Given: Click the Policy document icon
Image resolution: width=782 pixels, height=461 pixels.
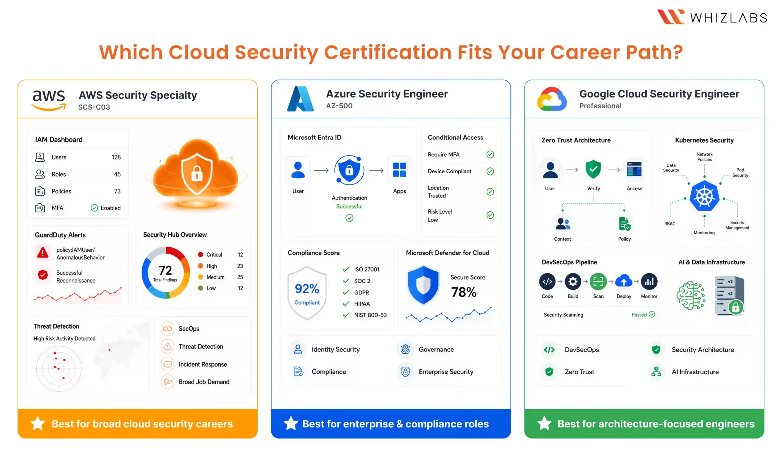Looking at the screenshot, I should click(624, 224).
